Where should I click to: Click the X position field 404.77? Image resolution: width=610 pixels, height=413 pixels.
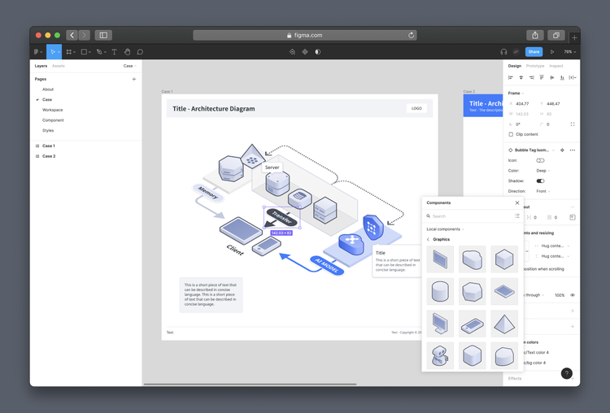coord(522,103)
